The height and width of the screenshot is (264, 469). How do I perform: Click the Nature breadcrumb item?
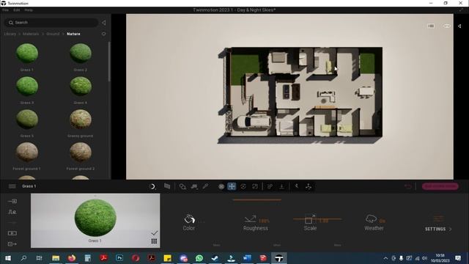point(73,34)
